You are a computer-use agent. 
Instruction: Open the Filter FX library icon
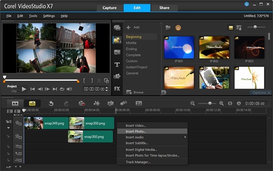(x=117, y=89)
